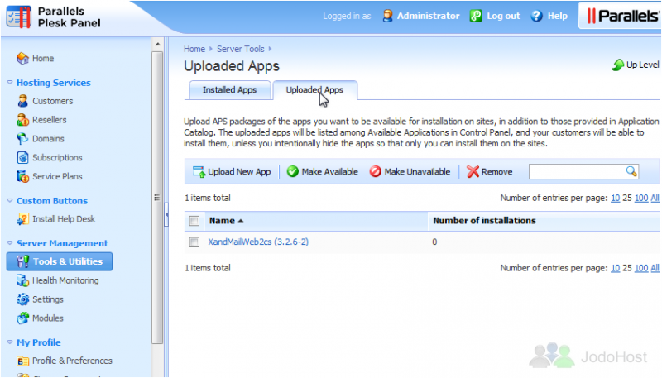Sort the table by Name column
This screenshot has width=662, height=378.
226,221
